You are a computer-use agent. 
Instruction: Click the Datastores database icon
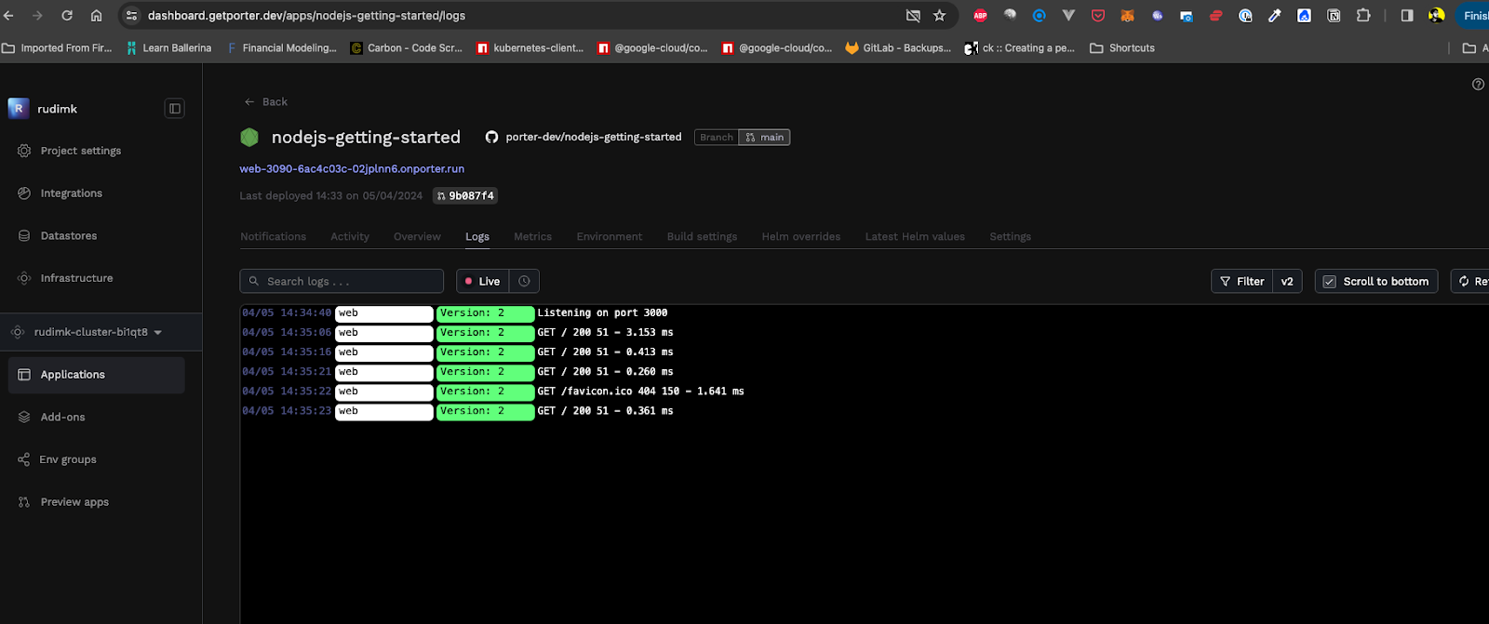(24, 236)
